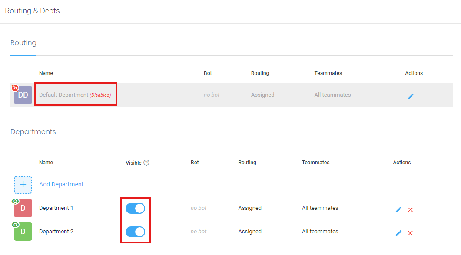Click the Routing & Depts page title
Viewport: 461px width, 255px height.
pos(33,11)
